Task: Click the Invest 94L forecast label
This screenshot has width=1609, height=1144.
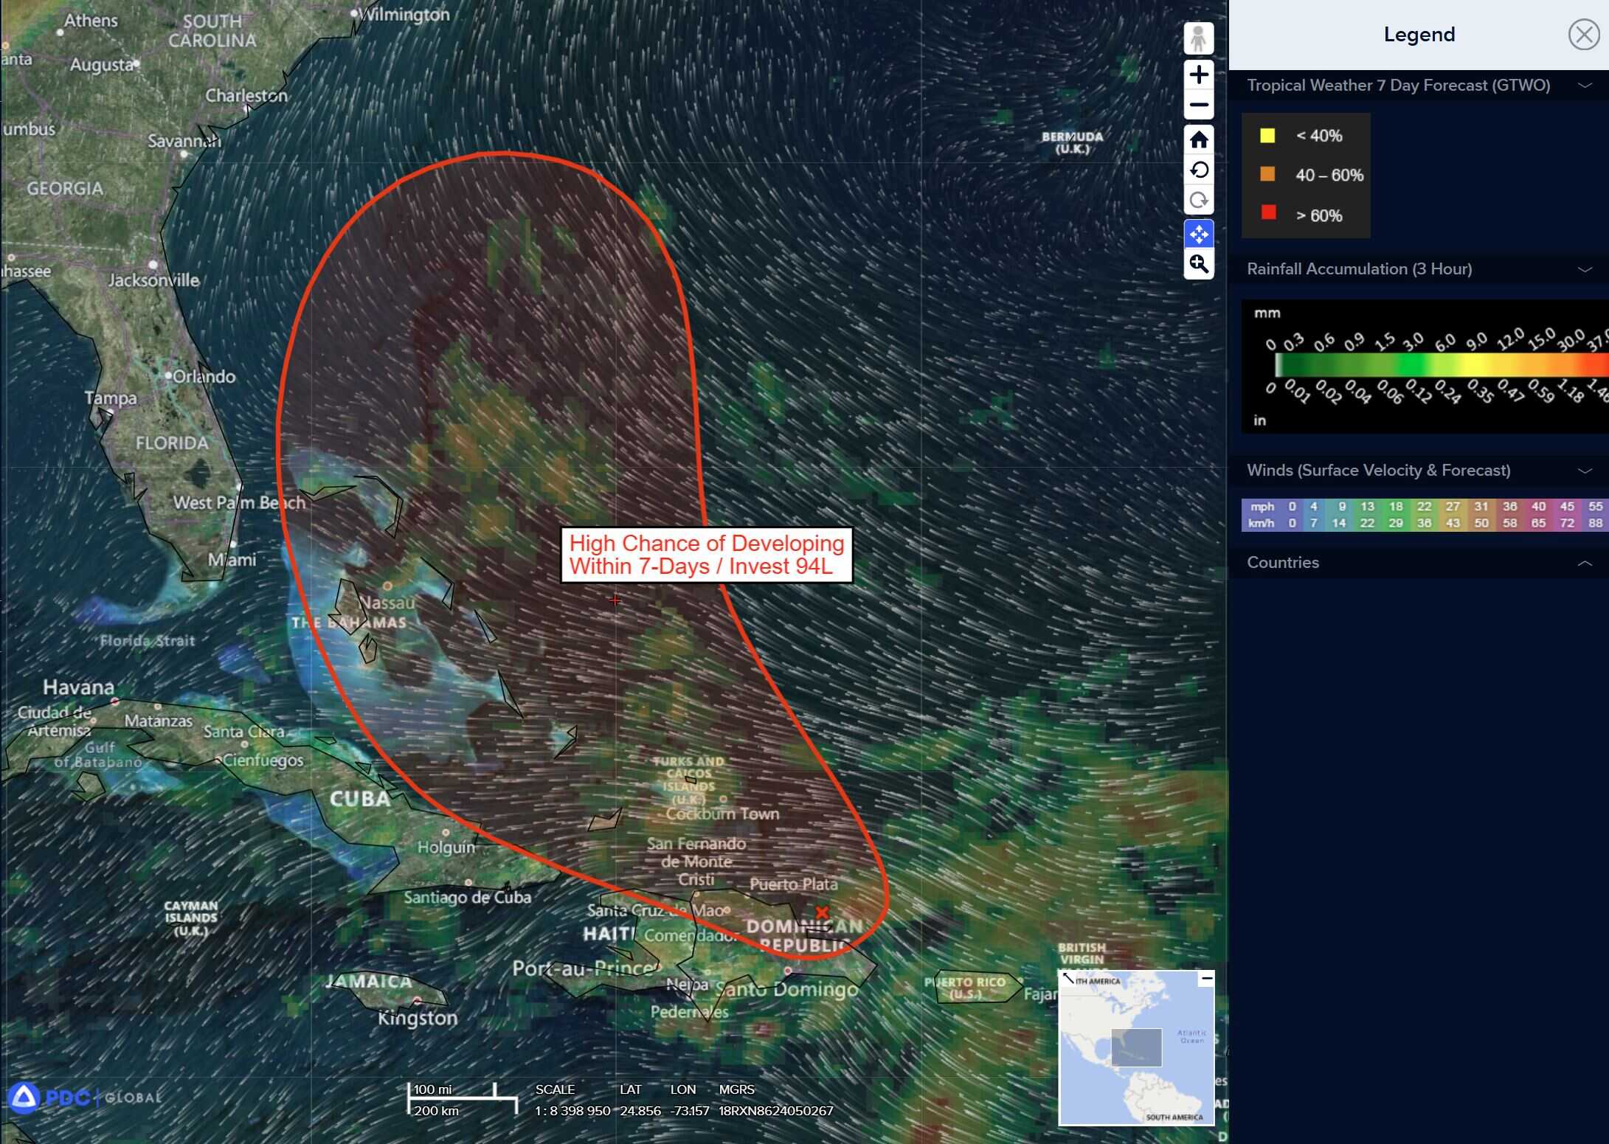Action: click(x=706, y=555)
